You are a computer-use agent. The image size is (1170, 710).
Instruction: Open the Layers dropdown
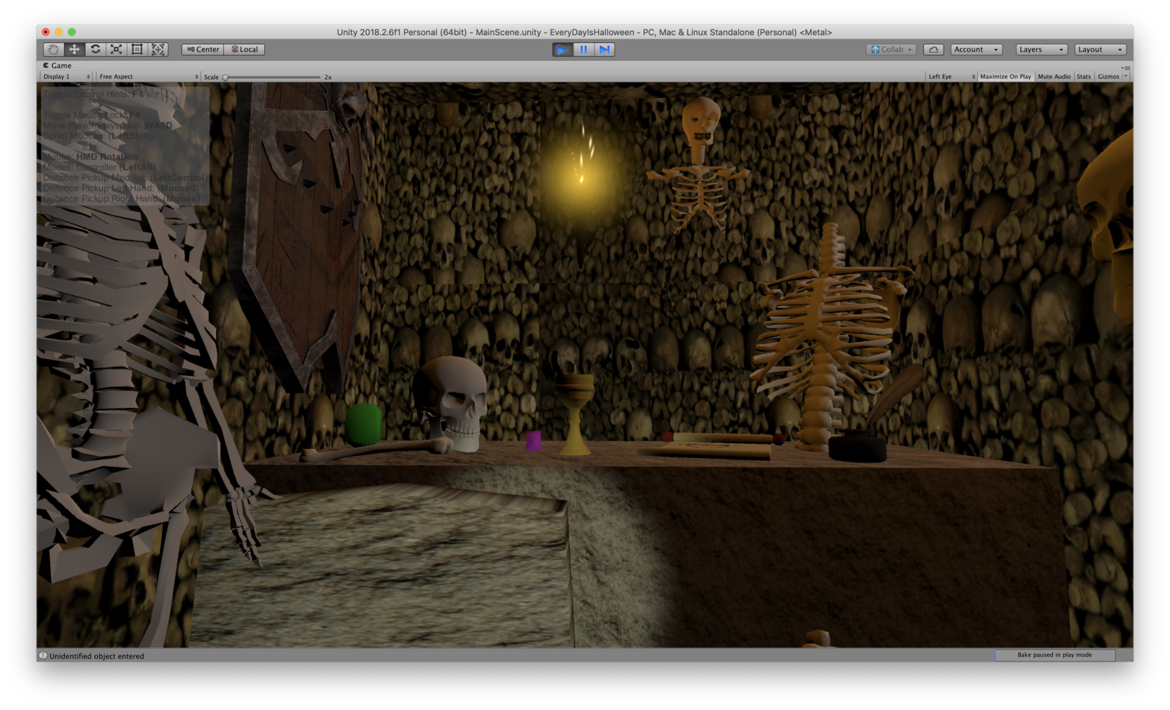pyautogui.click(x=1041, y=50)
